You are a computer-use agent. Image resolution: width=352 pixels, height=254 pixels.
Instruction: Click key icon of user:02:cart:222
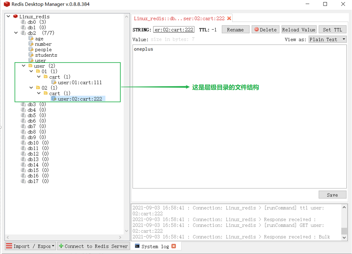click(x=54, y=98)
